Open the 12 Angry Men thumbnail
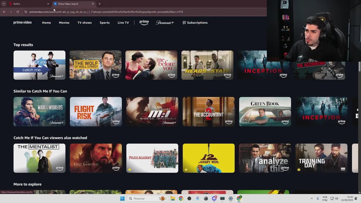This screenshot has height=203, width=361. 209,158
